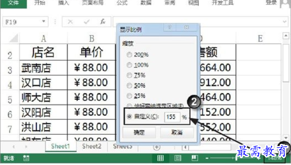Select the 25% zoom radio option
This screenshot has height=165, width=291.
pos(129,96)
